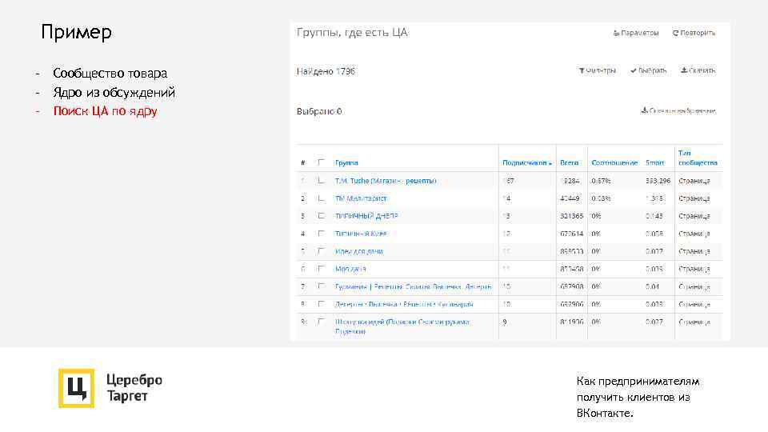Image resolution: width=768 pixels, height=432 pixels.
Task: Click the Скачать download icon
Action: tap(684, 70)
